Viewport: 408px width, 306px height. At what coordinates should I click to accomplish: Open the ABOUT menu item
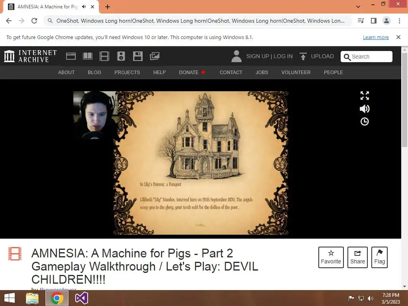click(x=67, y=73)
